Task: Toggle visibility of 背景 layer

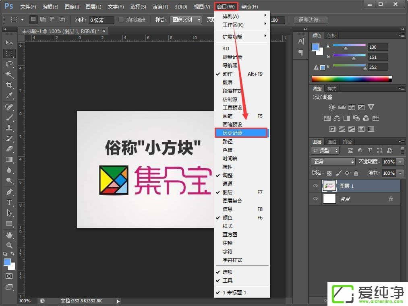Action: (x=315, y=199)
